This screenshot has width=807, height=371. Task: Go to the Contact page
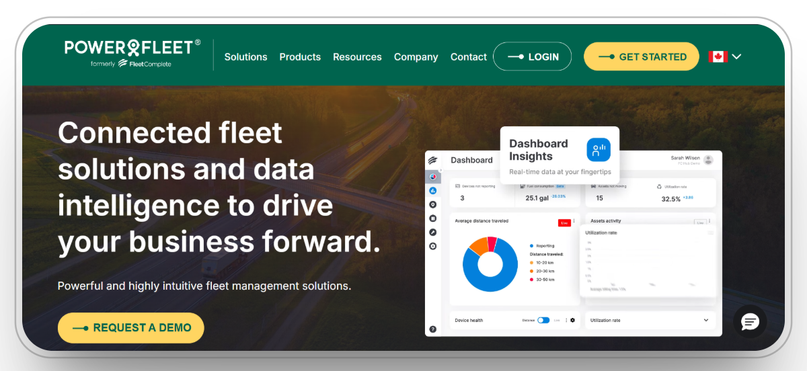point(469,57)
